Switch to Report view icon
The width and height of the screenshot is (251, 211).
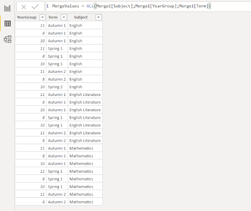(7, 8)
